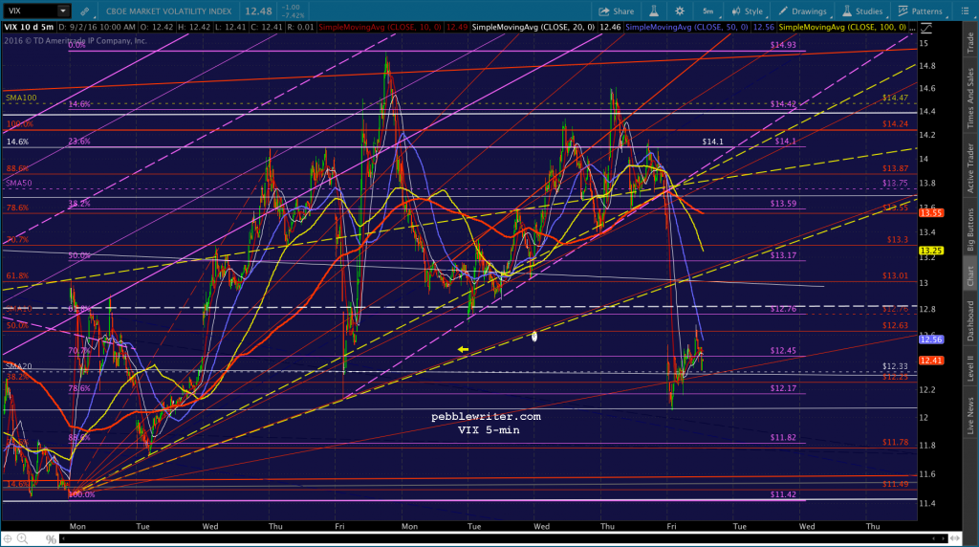Viewport: 979px width, 547px height.
Task: Click the 13.55 red price bubble
Action: click(931, 213)
